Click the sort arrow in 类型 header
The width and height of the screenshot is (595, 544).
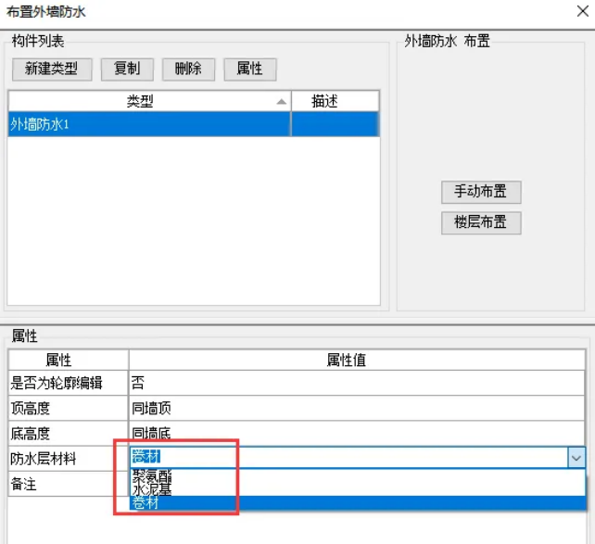pos(281,101)
